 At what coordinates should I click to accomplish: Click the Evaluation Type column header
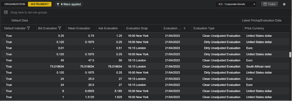[204, 28]
